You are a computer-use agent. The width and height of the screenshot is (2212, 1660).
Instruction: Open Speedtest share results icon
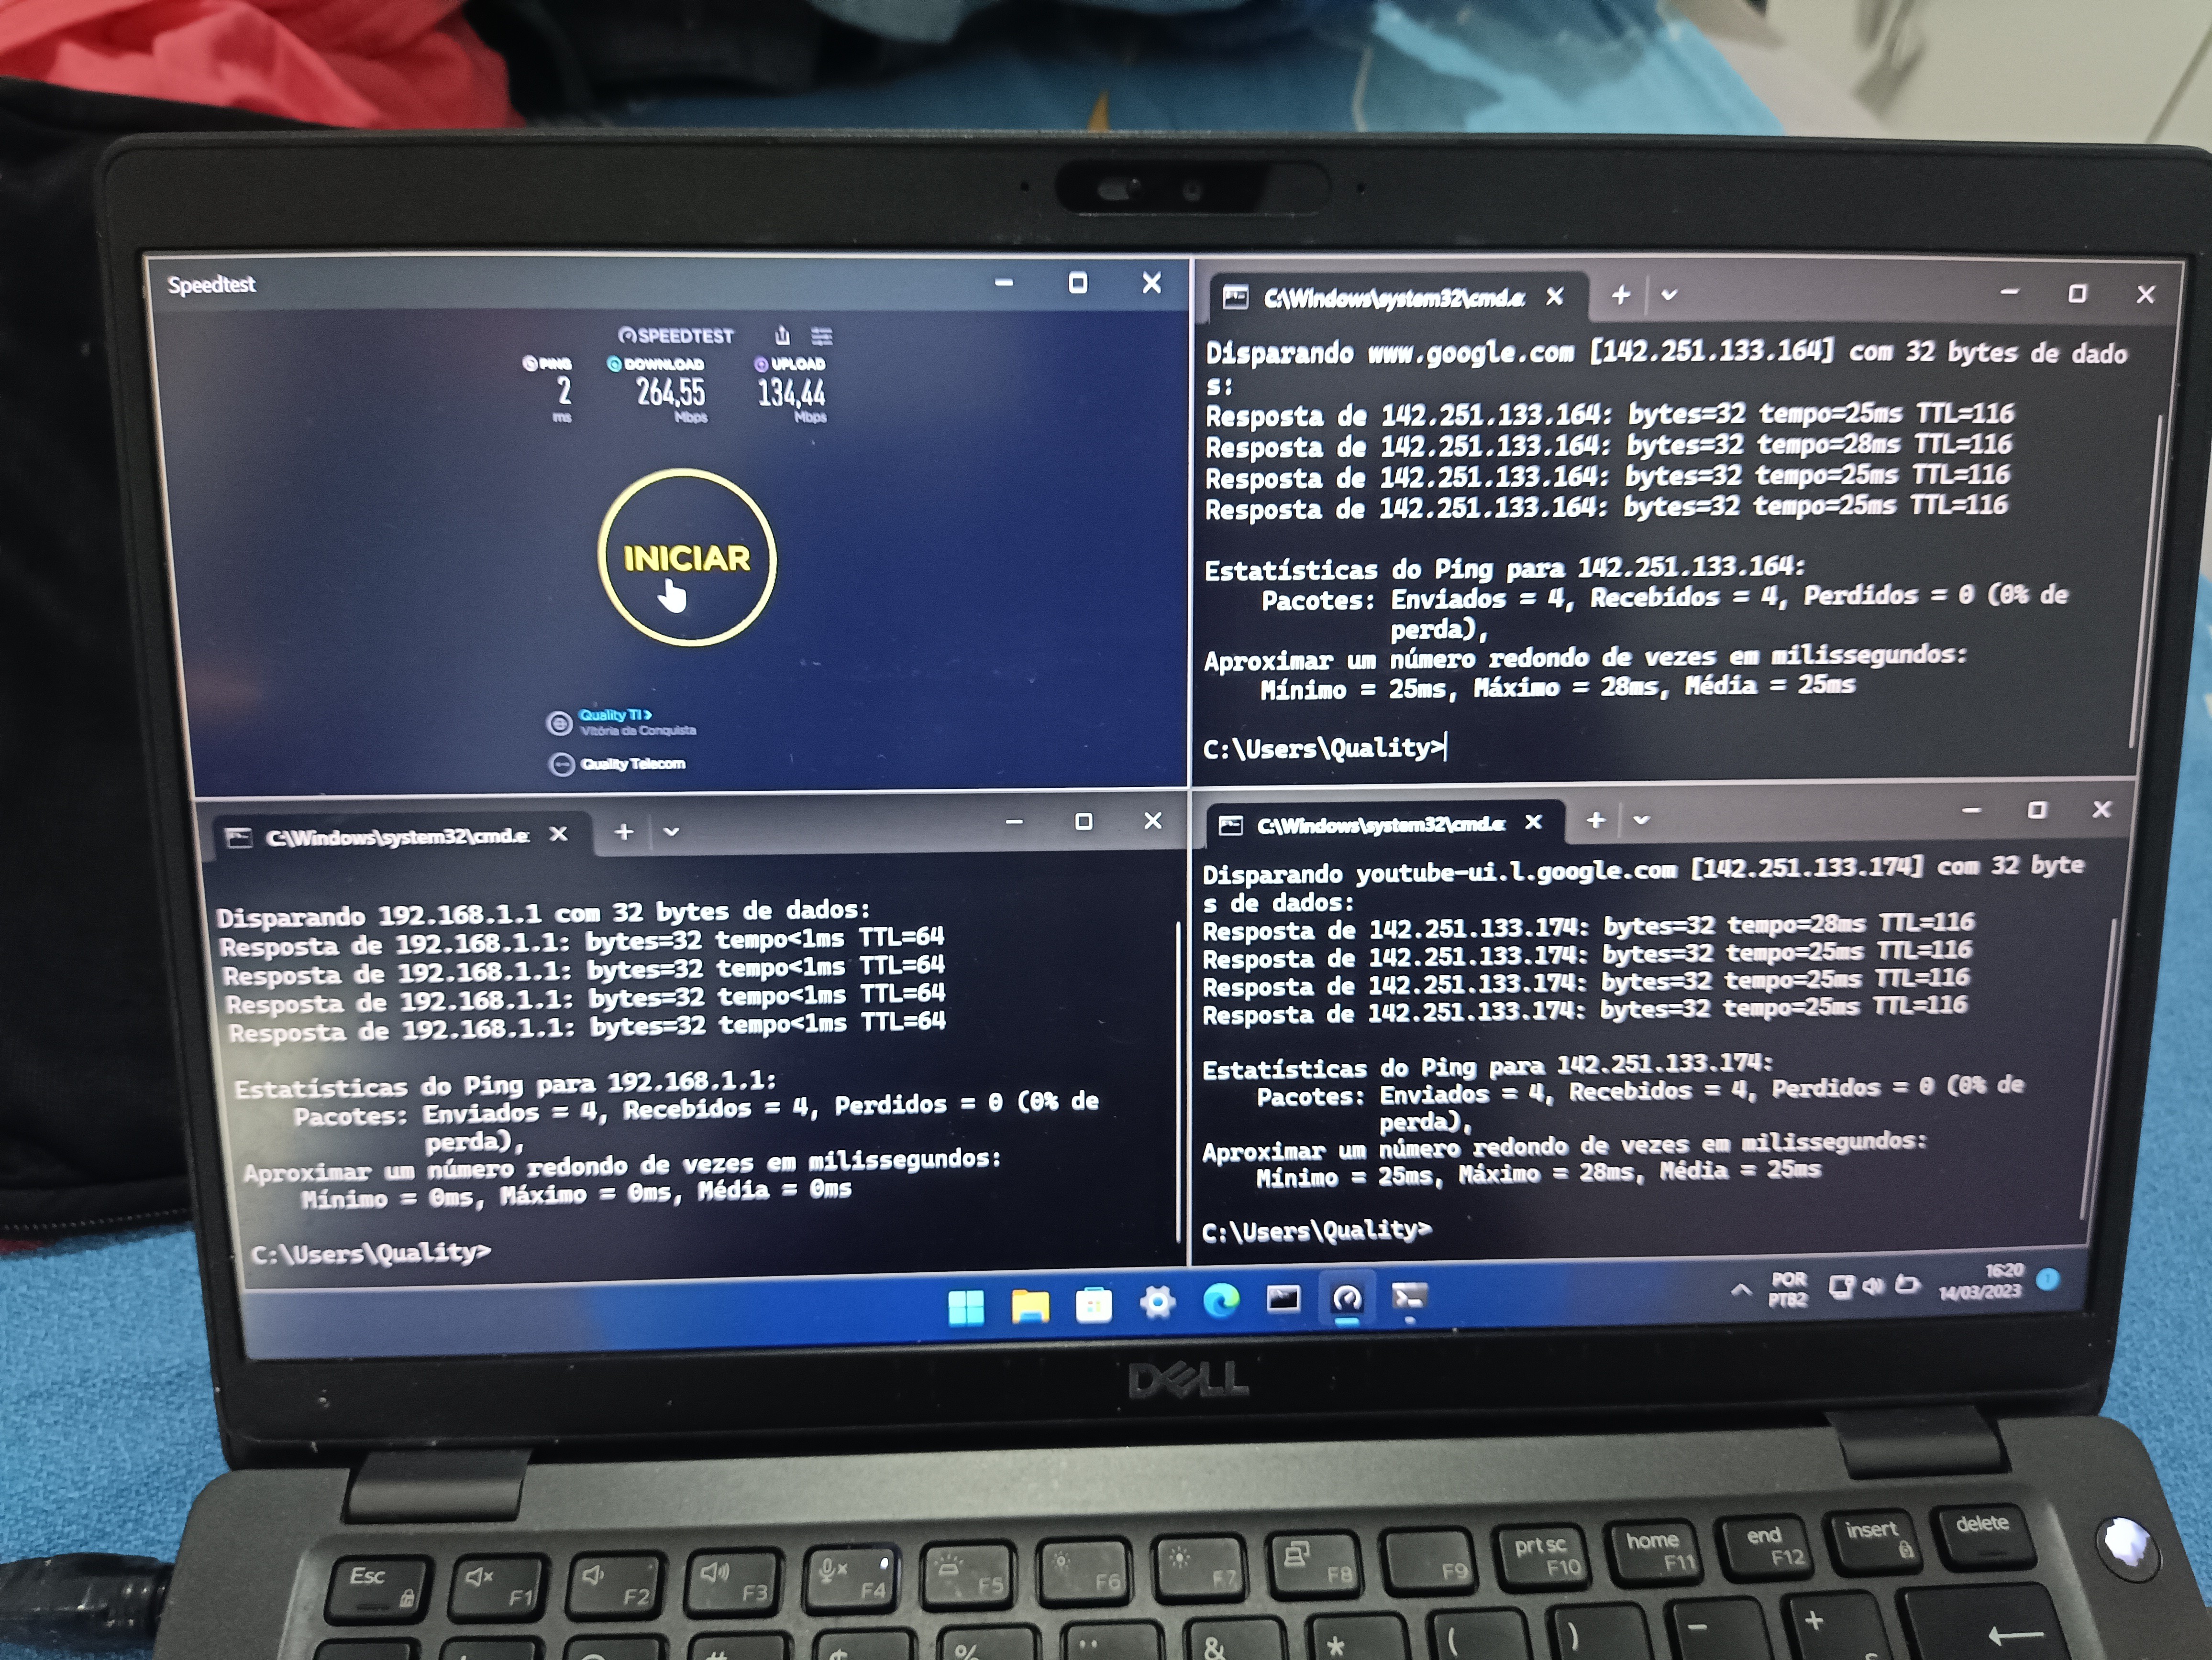tap(782, 335)
